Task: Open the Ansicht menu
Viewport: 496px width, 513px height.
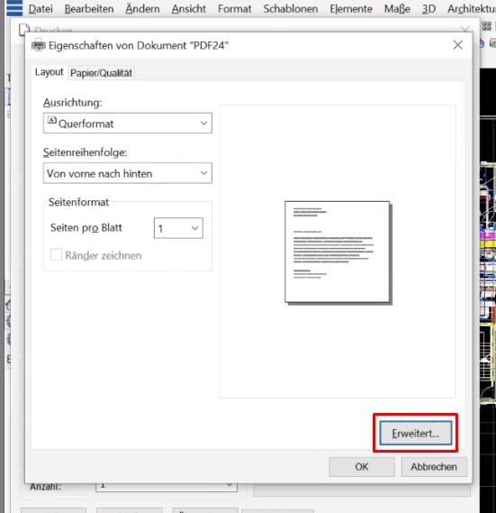Action: click(189, 9)
